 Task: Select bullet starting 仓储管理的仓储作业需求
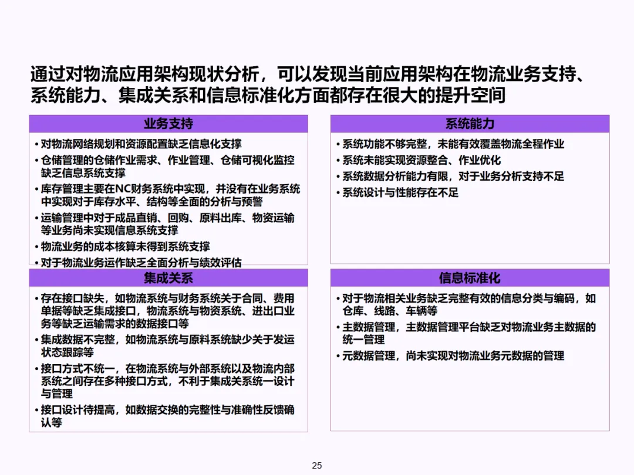164,167
